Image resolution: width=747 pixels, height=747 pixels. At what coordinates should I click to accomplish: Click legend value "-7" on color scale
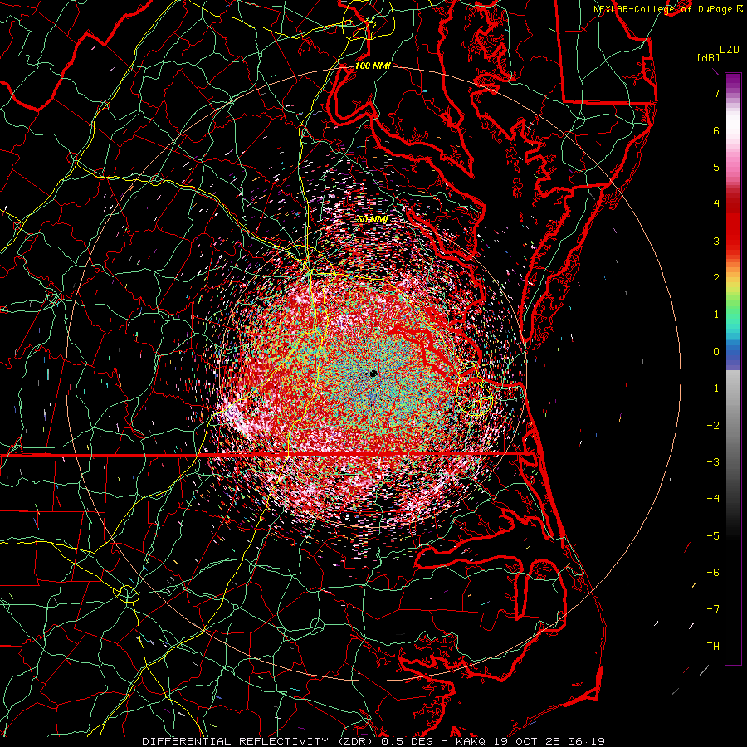(713, 609)
